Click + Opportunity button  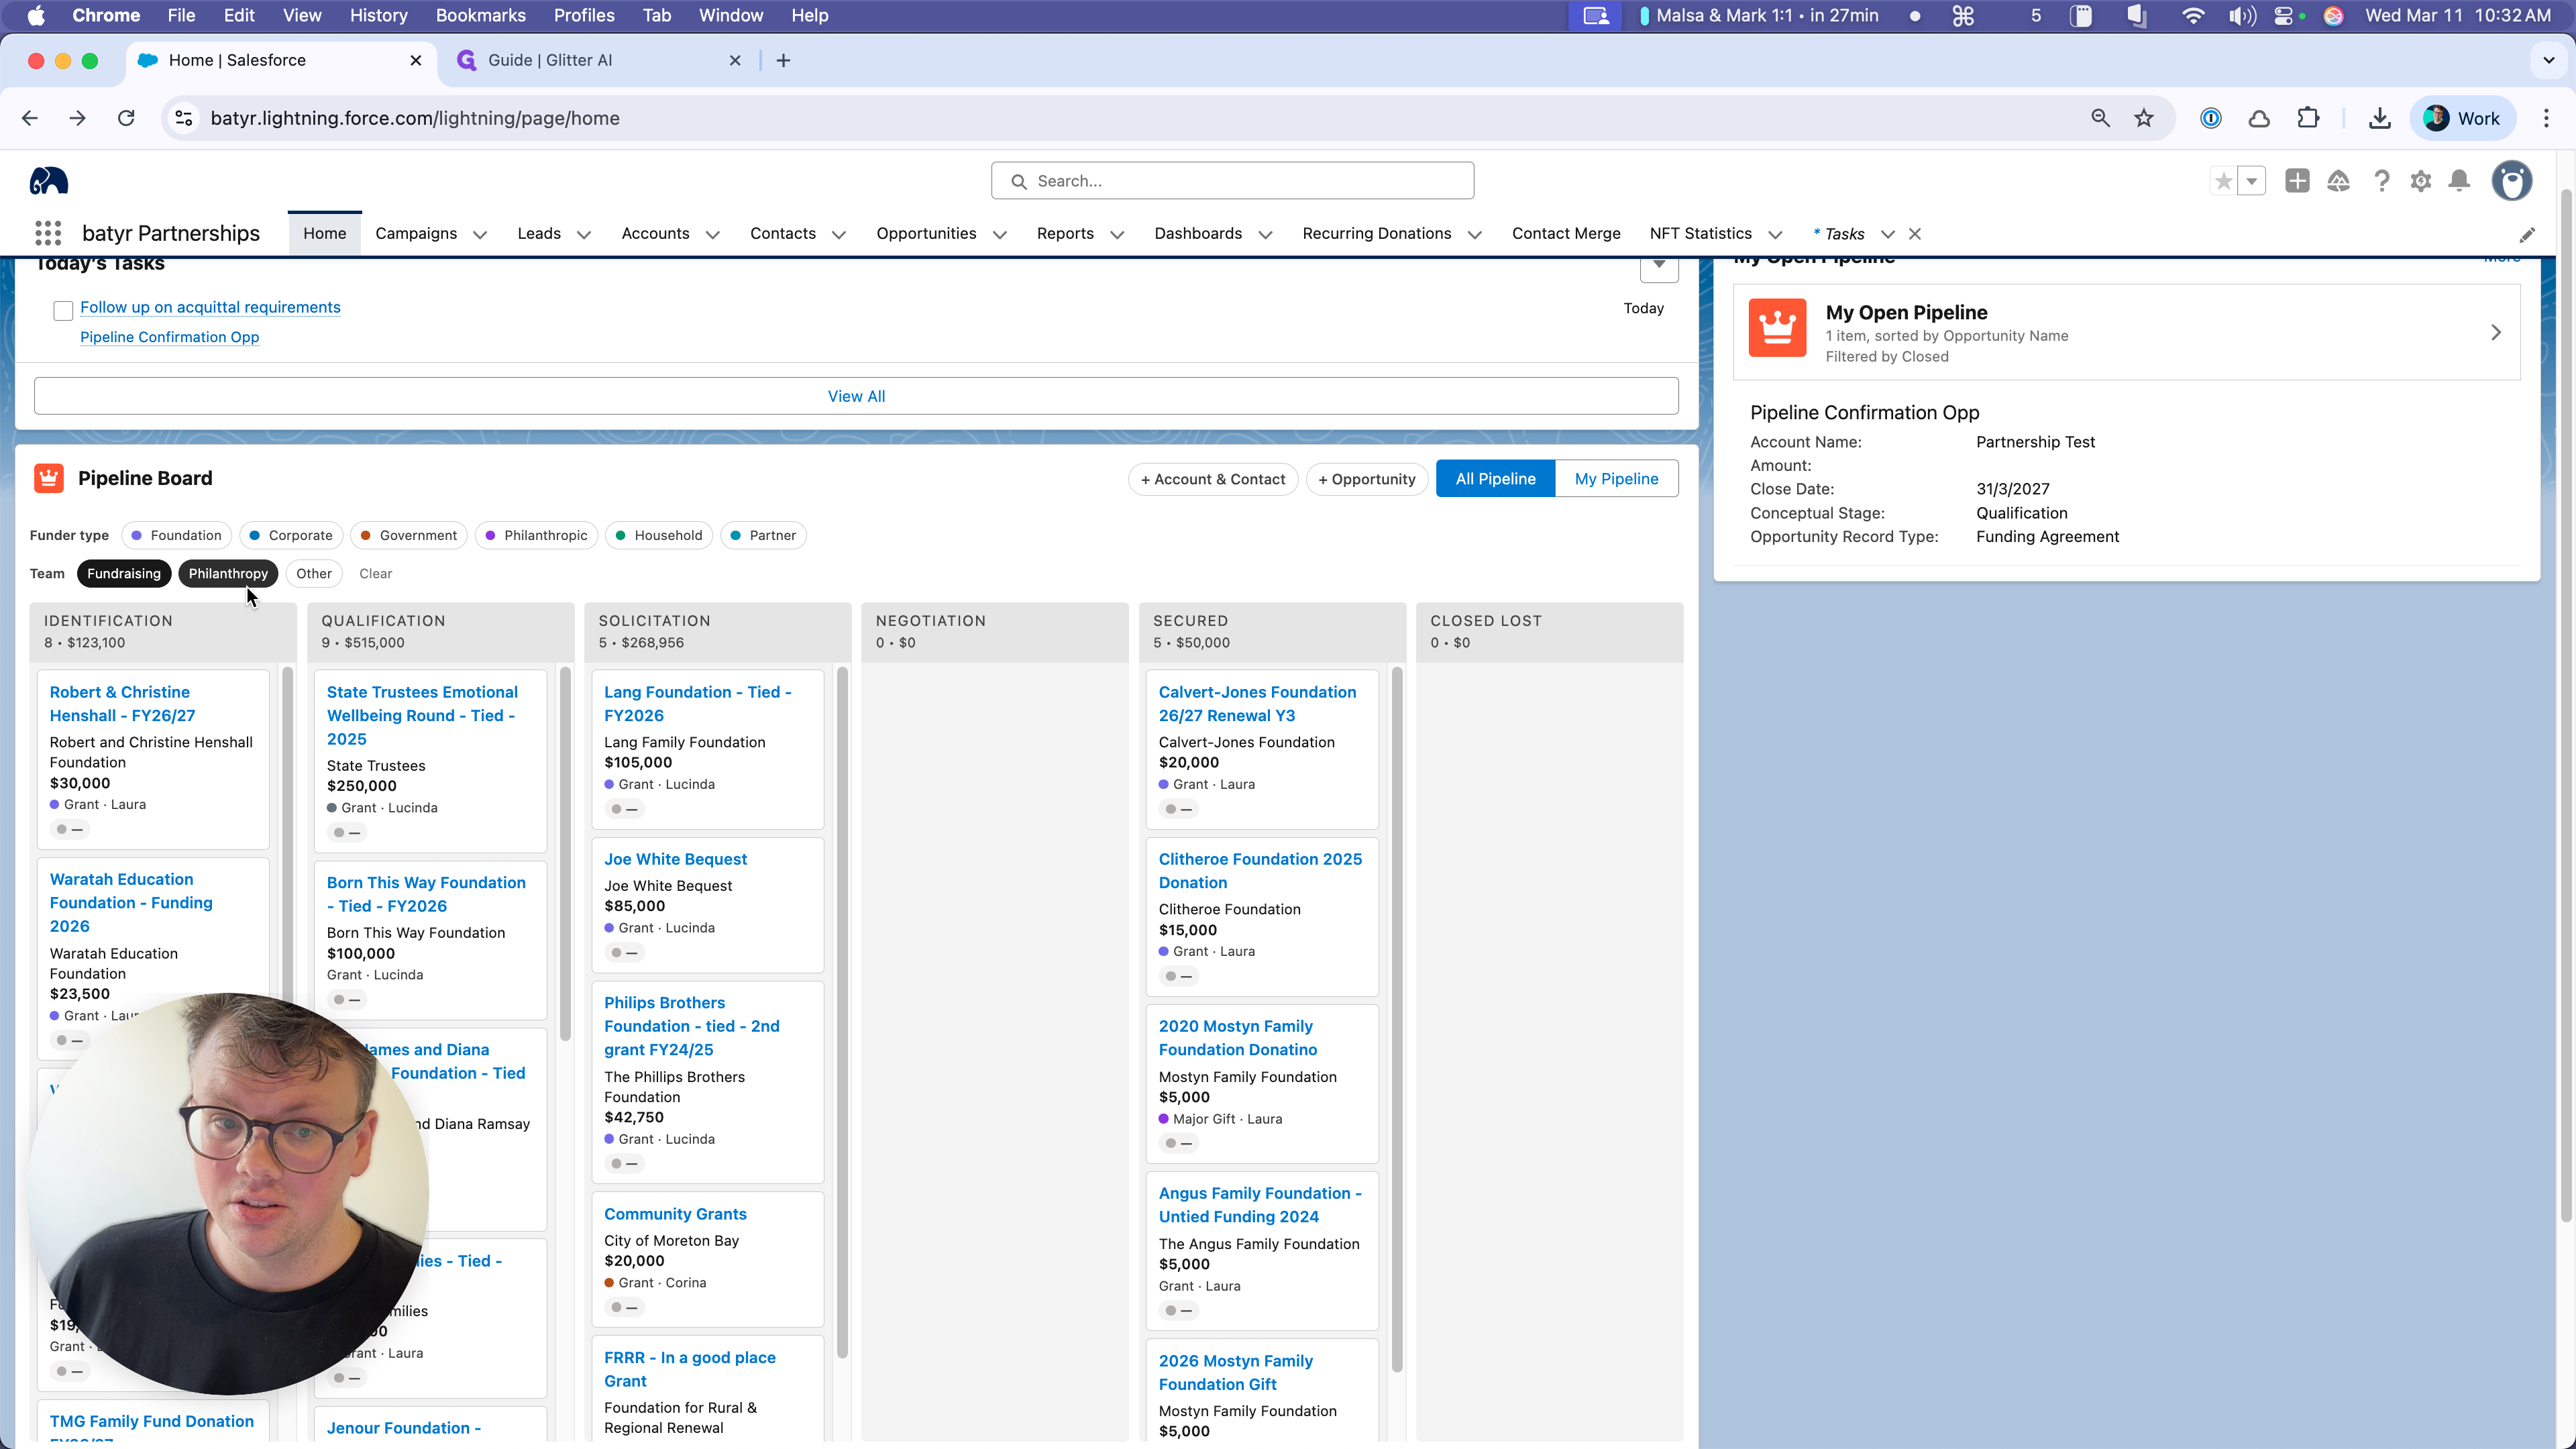click(x=1367, y=479)
